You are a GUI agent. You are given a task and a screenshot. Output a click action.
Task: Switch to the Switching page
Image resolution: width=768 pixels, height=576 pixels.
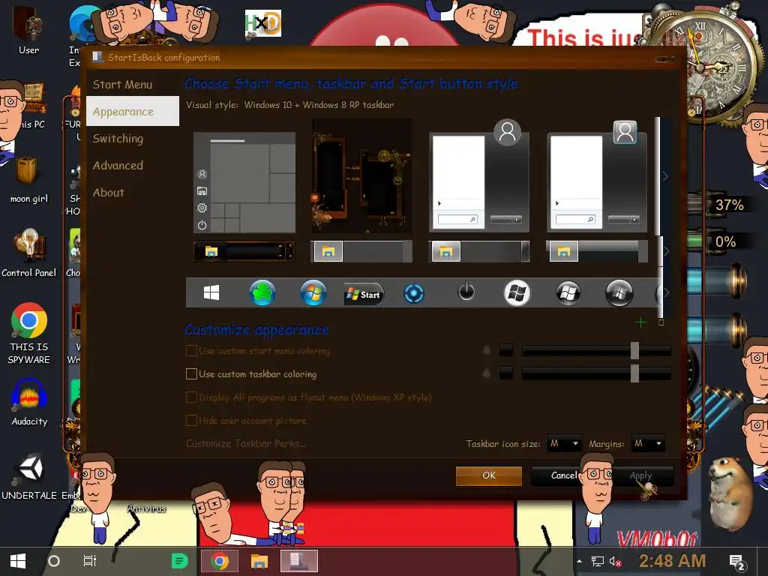(x=118, y=139)
